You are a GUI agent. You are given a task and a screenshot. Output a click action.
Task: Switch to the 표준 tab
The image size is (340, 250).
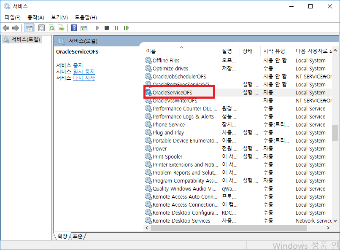click(78, 236)
